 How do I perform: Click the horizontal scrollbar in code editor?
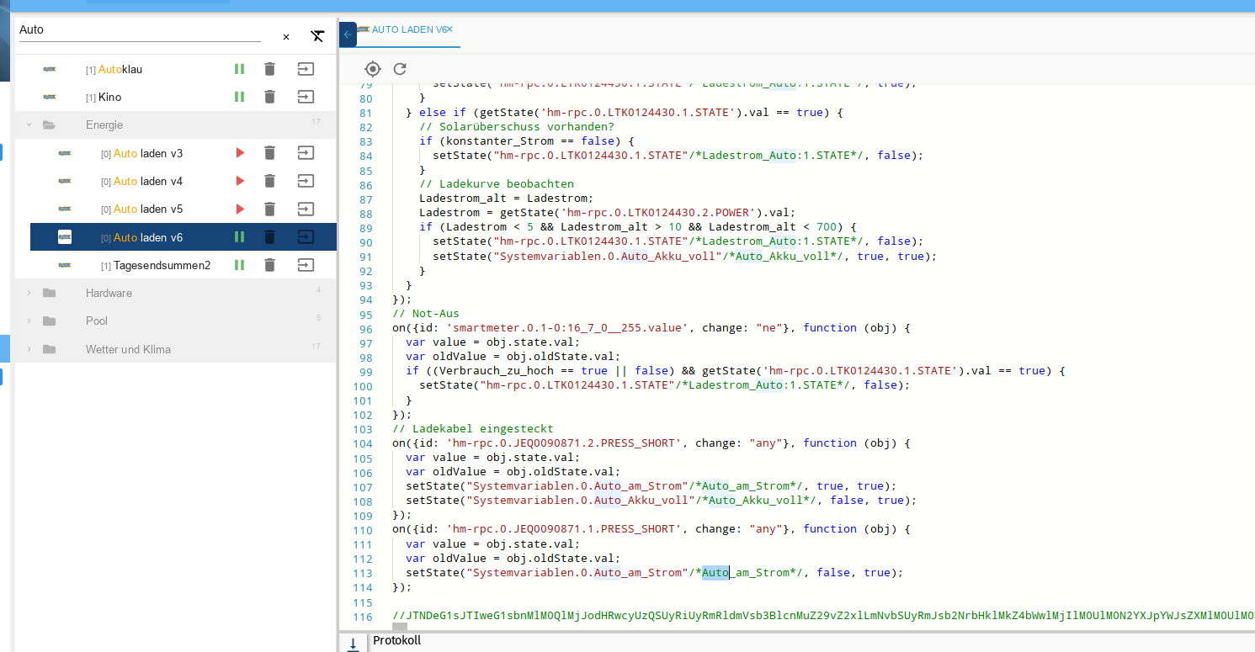pyautogui.click(x=400, y=627)
